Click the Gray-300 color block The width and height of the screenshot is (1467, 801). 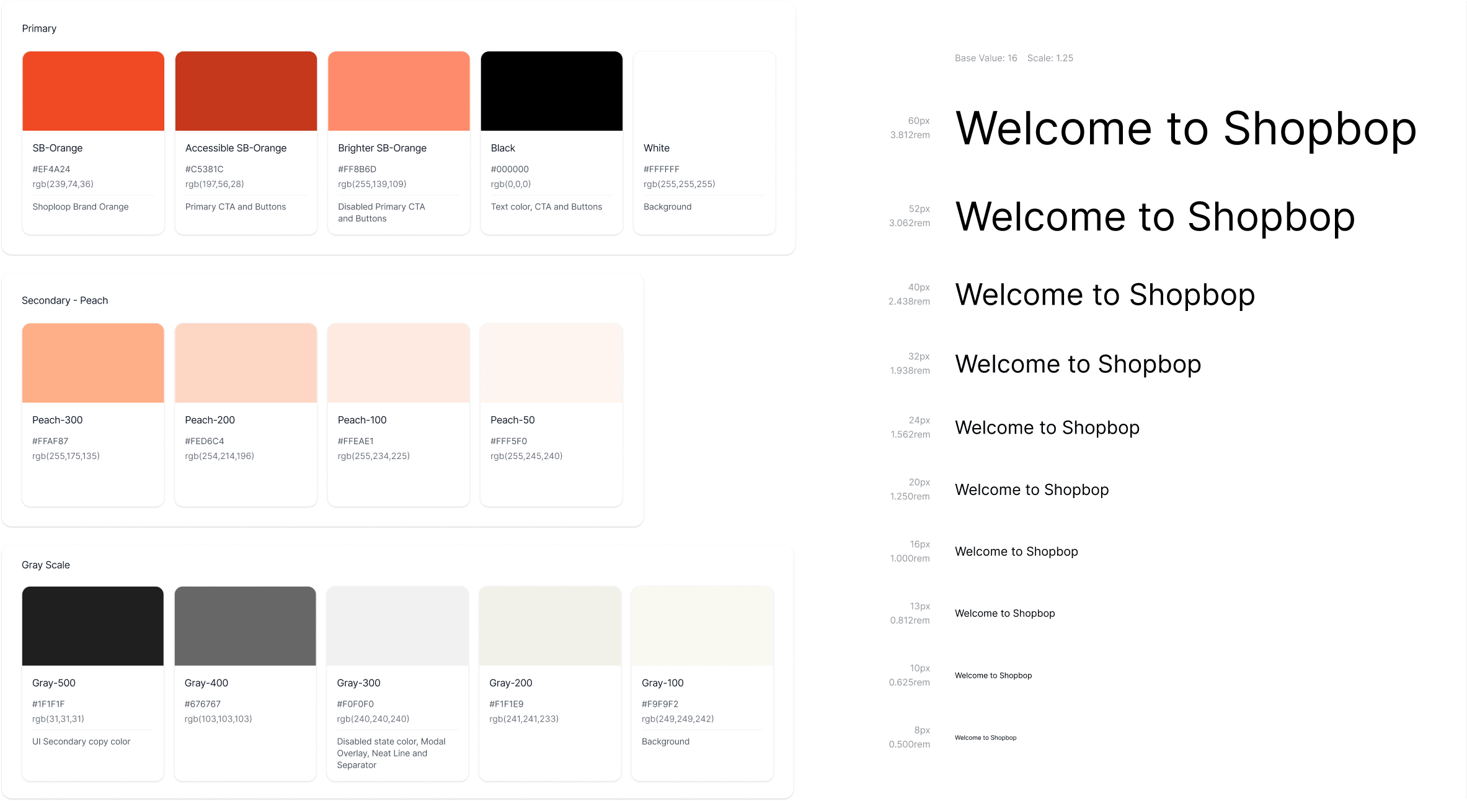[x=397, y=626]
